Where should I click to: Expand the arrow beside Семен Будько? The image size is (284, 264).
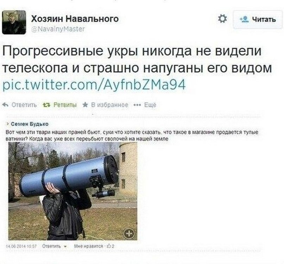tap(8, 124)
